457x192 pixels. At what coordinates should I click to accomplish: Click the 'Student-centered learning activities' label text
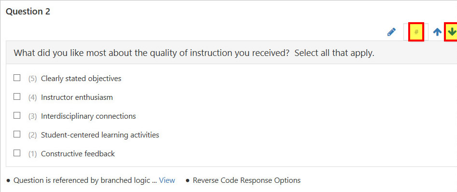100,135
